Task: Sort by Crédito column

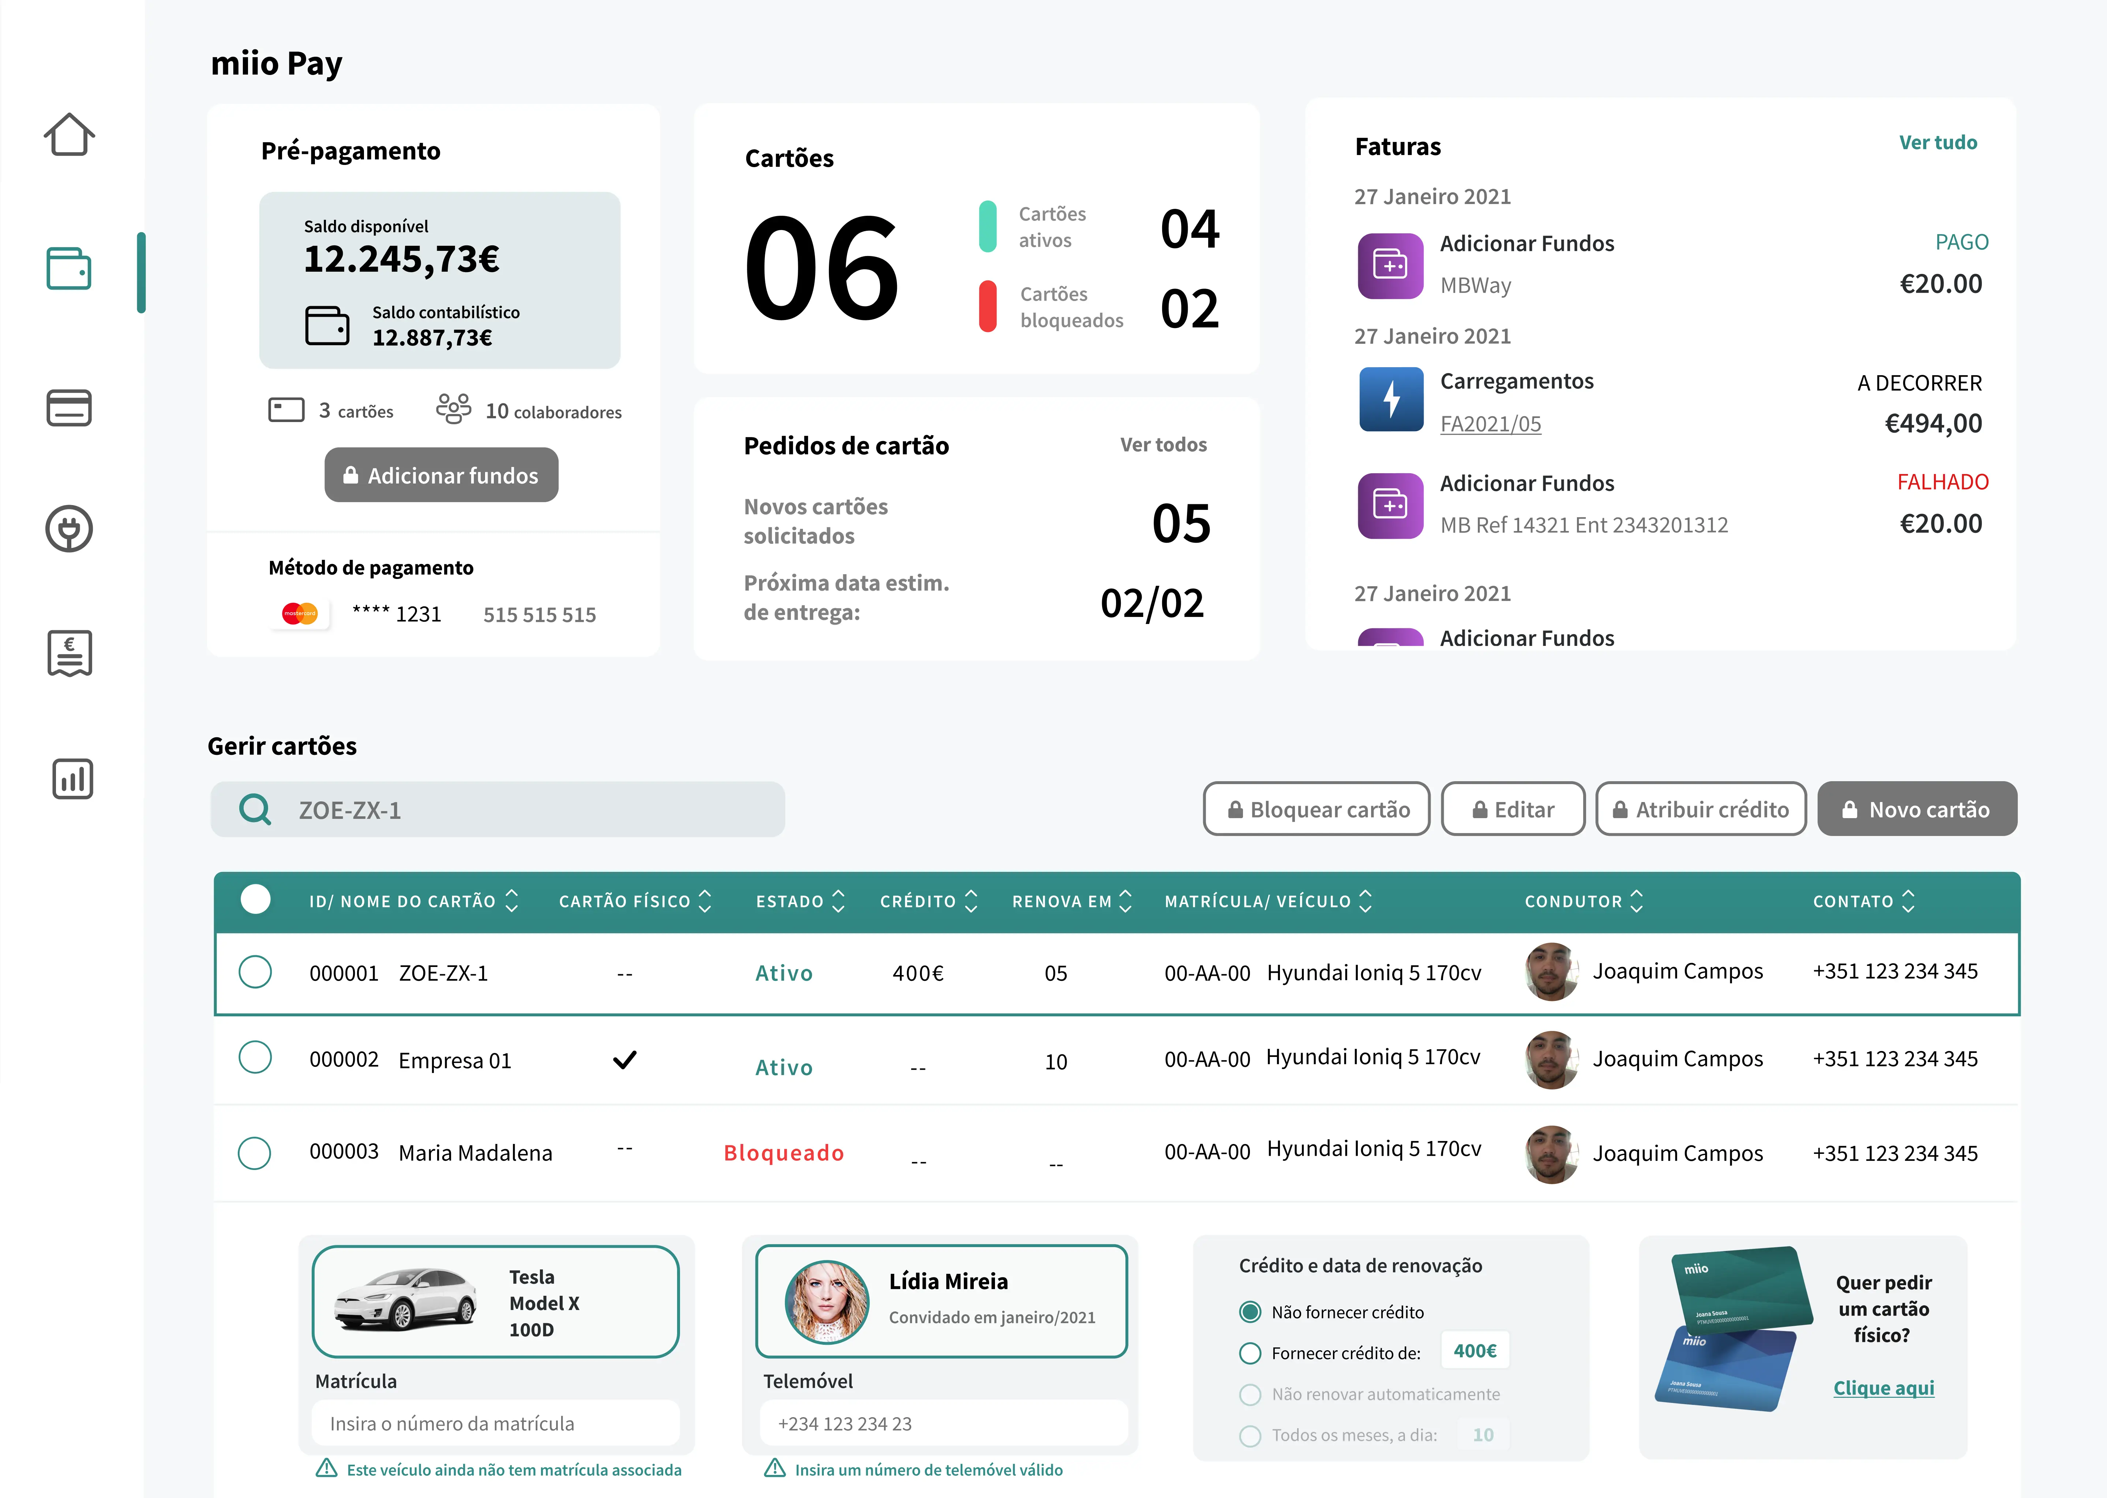Action: pyautogui.click(x=970, y=901)
